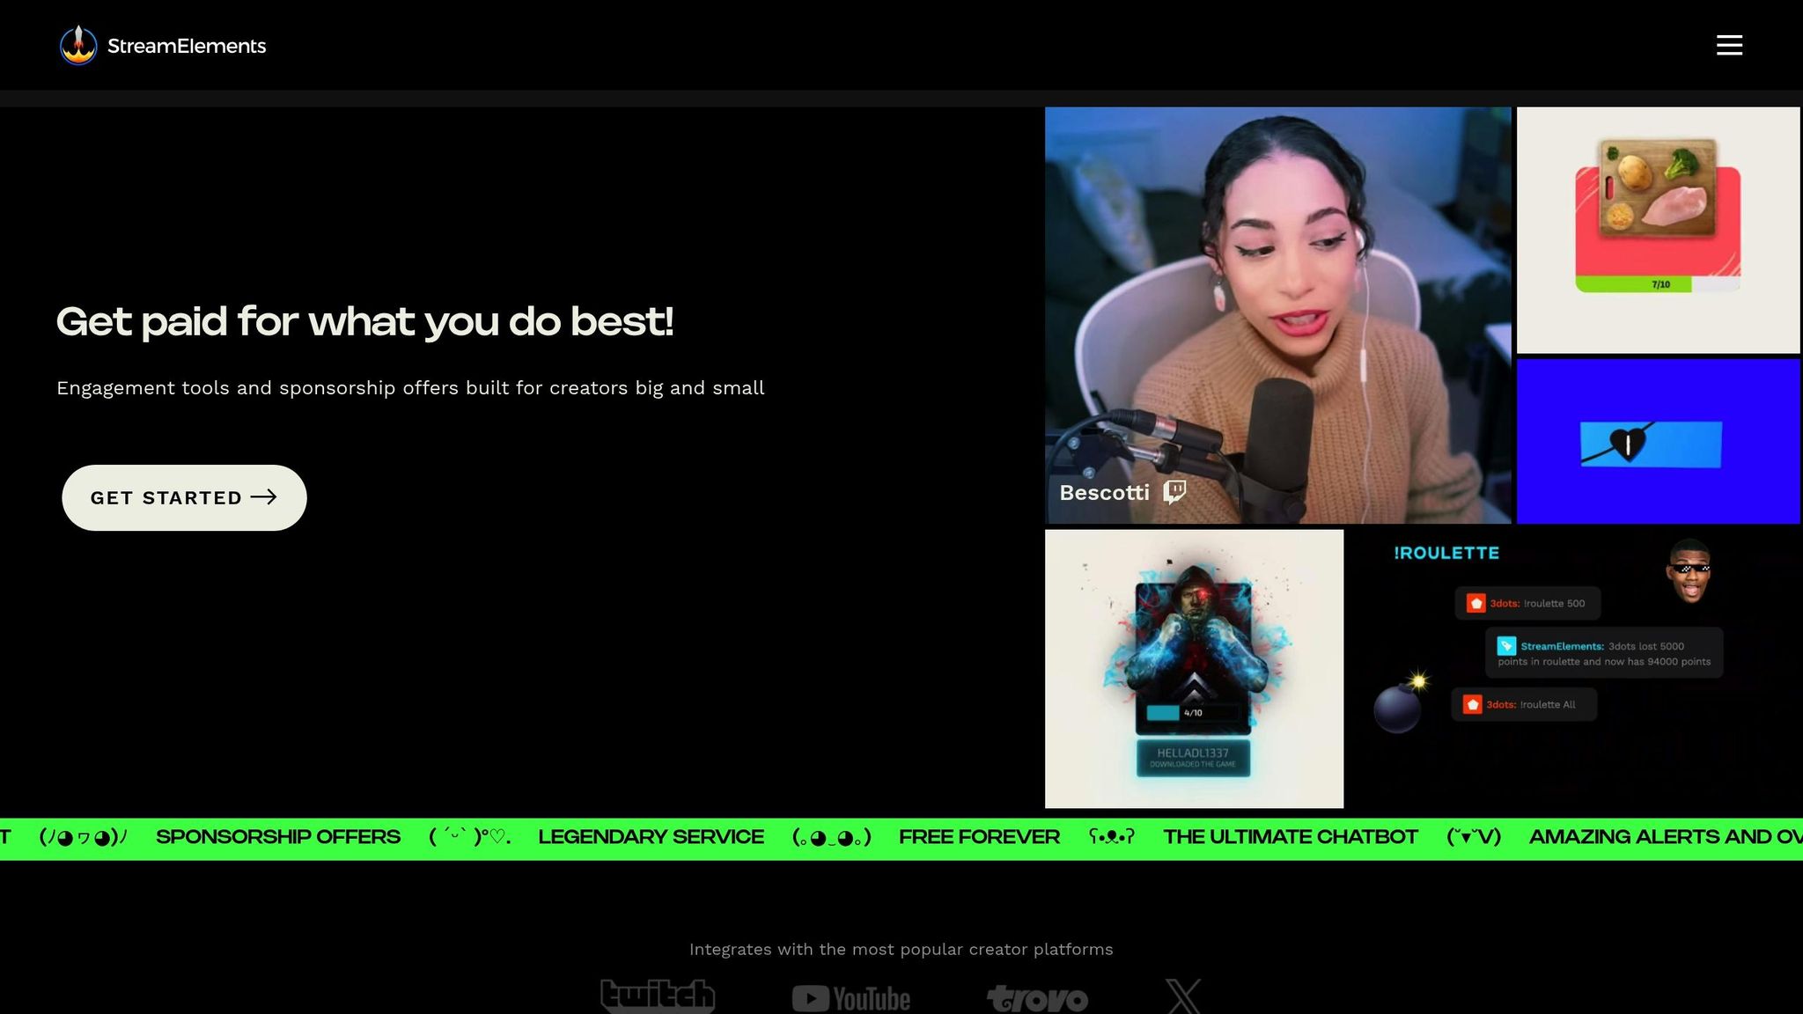Click the X platform logo
The image size is (1803, 1014).
[1188, 996]
